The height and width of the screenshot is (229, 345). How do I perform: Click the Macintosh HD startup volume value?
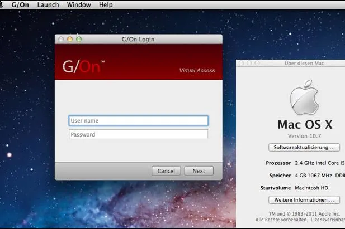tap(311, 188)
